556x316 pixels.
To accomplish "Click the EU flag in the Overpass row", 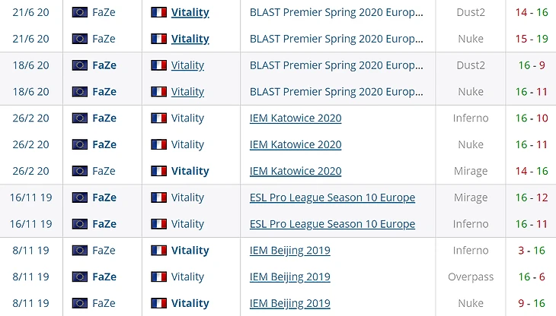I will [x=79, y=277].
